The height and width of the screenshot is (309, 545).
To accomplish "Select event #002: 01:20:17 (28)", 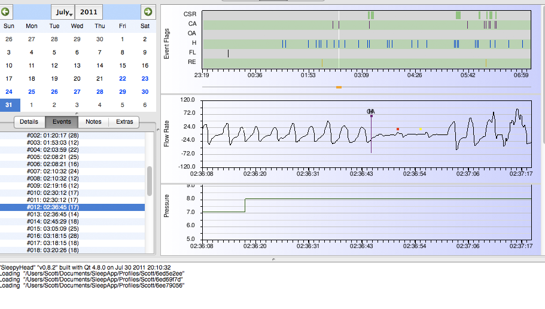I will (72, 136).
